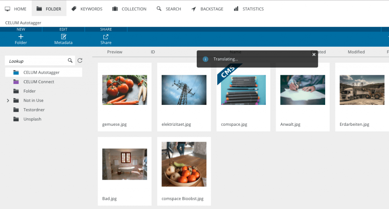The height and width of the screenshot is (209, 389).
Task: Sort by the Modified column header
Action: click(356, 52)
